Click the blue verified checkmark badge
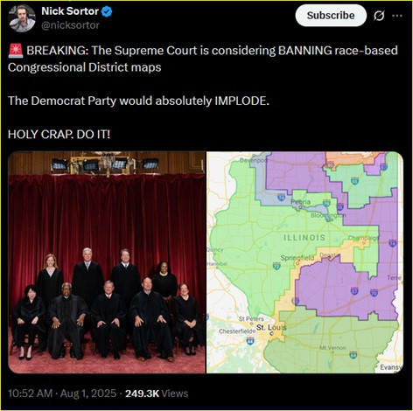Viewport: 413px width, 411px height. tap(107, 11)
